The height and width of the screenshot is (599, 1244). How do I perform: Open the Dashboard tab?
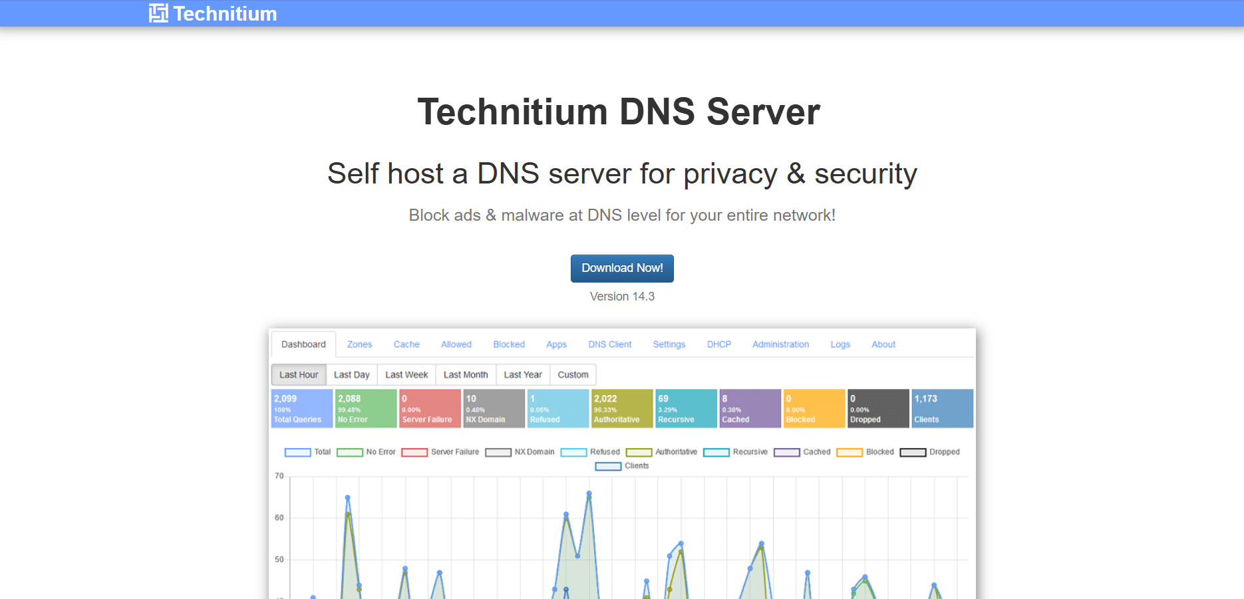(303, 344)
